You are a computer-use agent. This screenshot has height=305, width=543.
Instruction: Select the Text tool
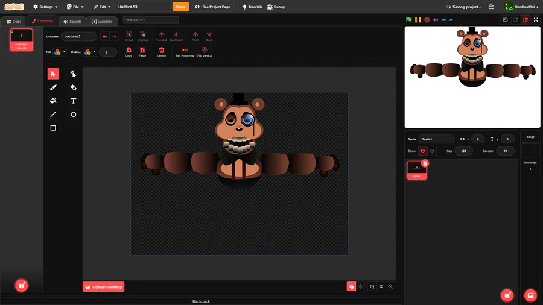click(74, 101)
